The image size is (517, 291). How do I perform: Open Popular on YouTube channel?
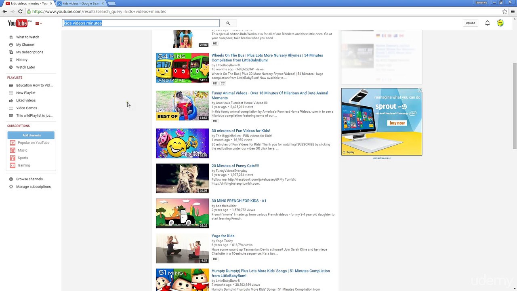coord(34,143)
